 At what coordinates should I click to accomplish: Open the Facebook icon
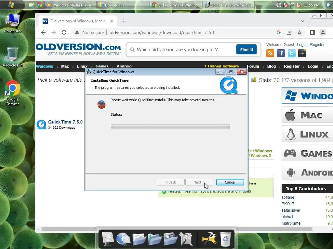[281, 53]
